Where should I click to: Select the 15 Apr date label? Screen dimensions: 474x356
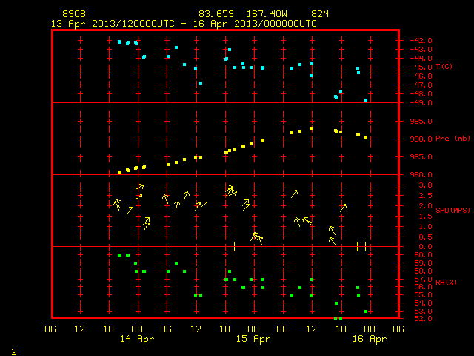pyautogui.click(x=253, y=339)
